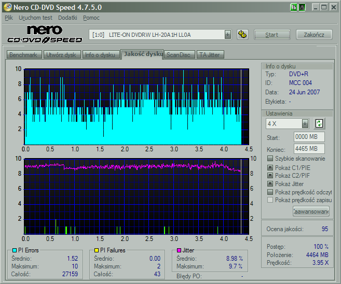This screenshot has height=284, width=341.
Task: Open the Plik menu
Action: pyautogui.click(x=9, y=18)
